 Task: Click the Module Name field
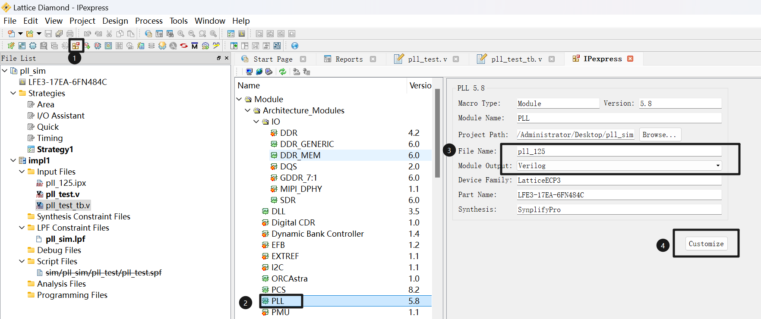[619, 118]
